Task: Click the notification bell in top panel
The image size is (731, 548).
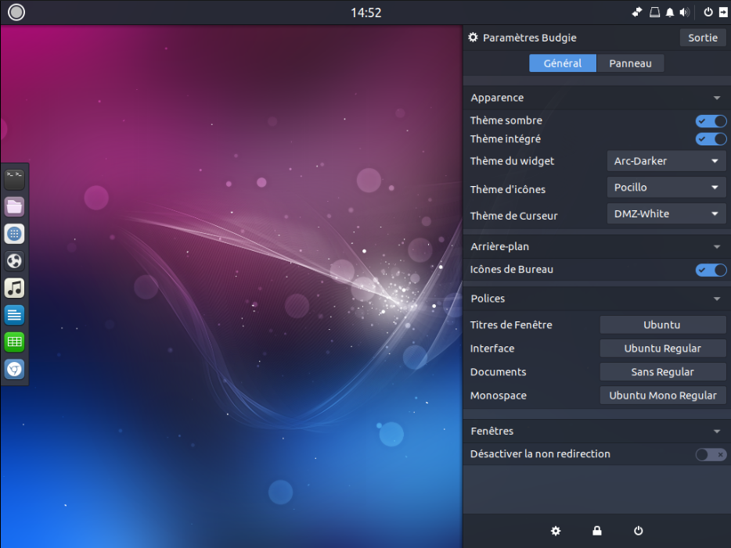Action: click(x=670, y=13)
